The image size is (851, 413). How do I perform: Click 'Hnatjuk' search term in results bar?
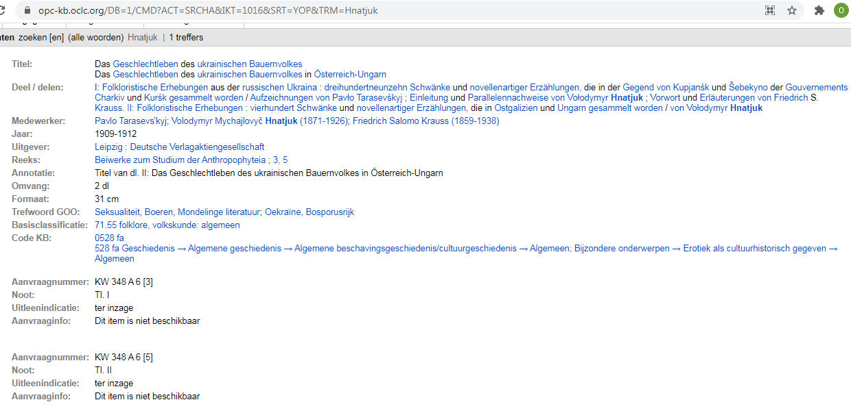[143, 38]
